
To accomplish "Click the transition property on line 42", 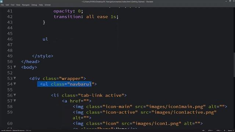I will (x=67, y=16).
